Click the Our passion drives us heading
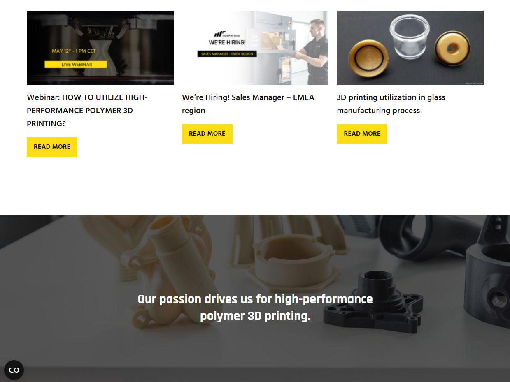The height and width of the screenshot is (382, 510). coord(255,308)
